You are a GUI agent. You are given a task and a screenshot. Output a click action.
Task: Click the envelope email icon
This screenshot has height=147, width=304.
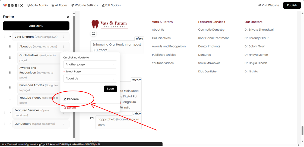pyautogui.click(x=92, y=118)
